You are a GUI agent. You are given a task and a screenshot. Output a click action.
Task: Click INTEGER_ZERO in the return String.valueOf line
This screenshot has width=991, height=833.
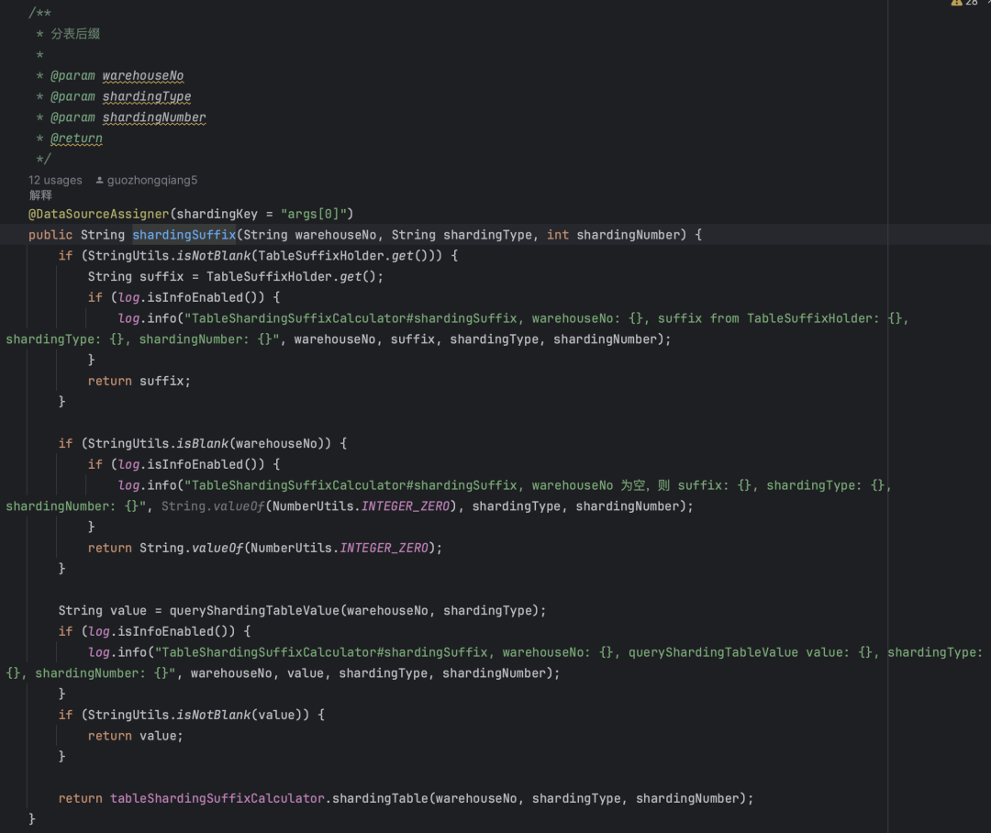(384, 548)
